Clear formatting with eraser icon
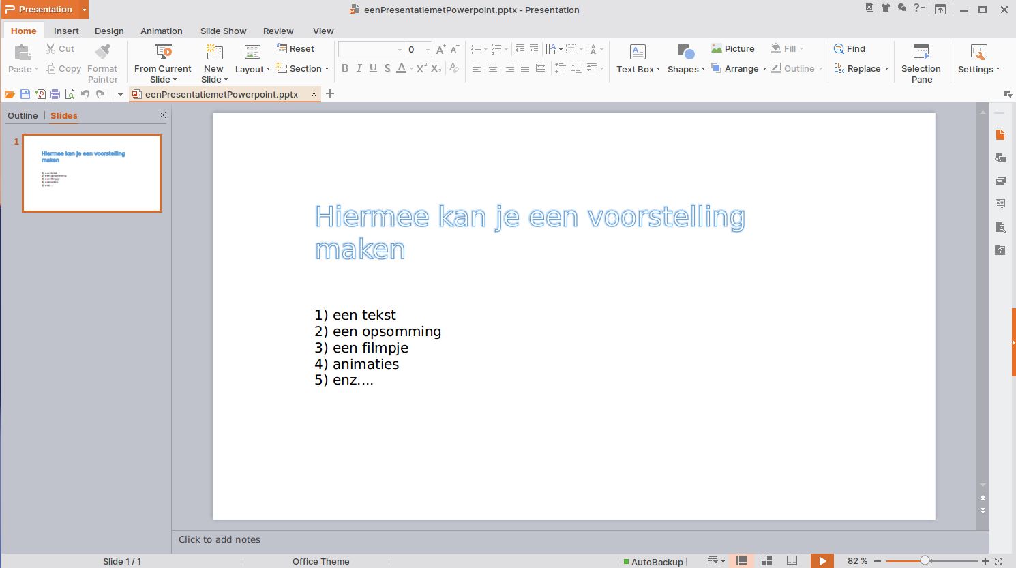This screenshot has height=568, width=1016. 454,68
